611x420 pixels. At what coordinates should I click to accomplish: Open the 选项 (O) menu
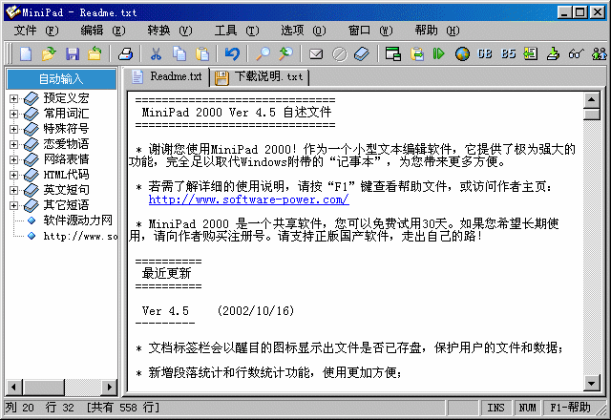tap(304, 31)
